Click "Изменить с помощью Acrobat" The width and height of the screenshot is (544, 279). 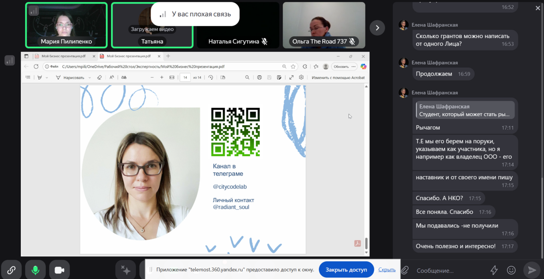(338, 78)
